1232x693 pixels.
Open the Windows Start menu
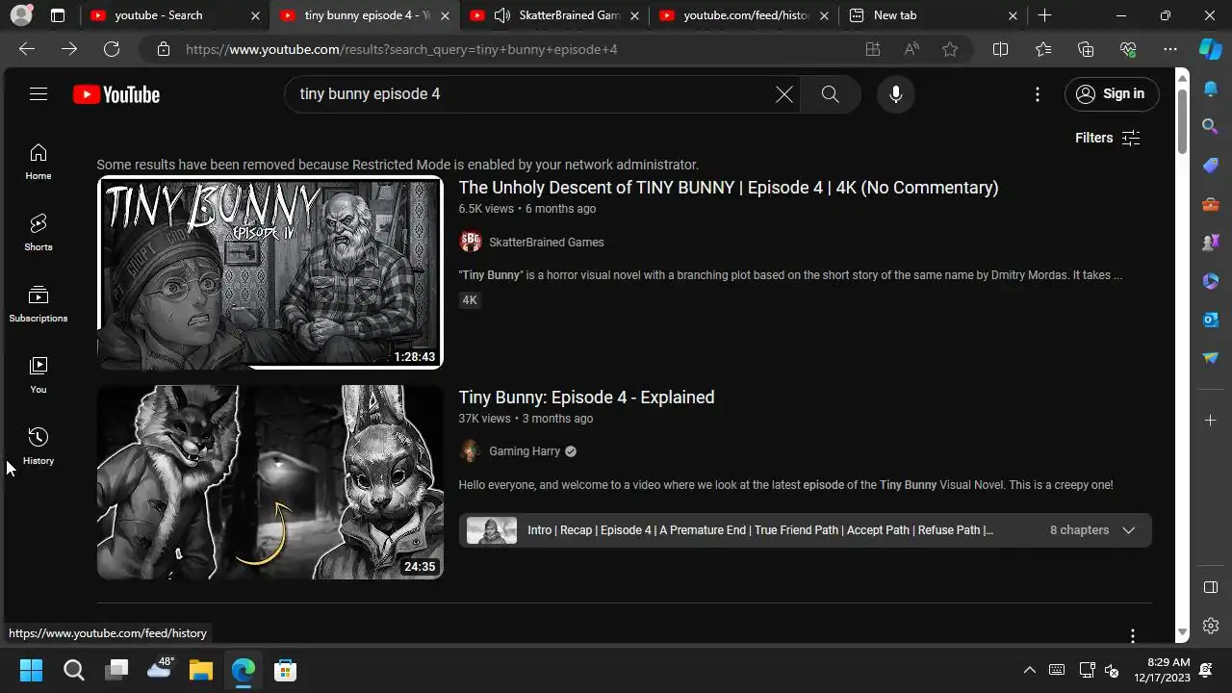click(x=31, y=670)
